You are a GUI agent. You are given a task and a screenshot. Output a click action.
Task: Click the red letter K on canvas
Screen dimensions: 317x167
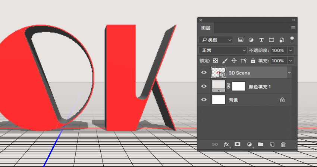[121, 78]
